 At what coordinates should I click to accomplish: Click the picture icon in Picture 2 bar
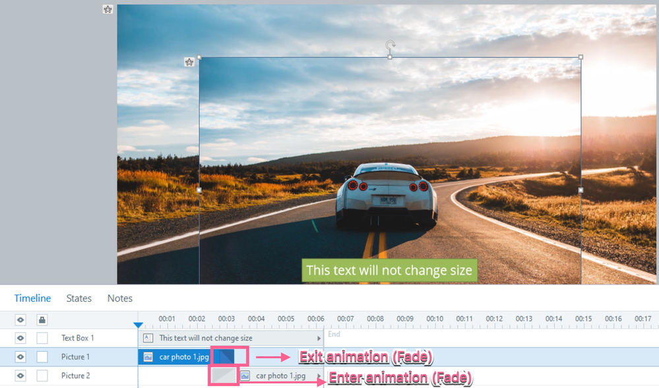[245, 376]
